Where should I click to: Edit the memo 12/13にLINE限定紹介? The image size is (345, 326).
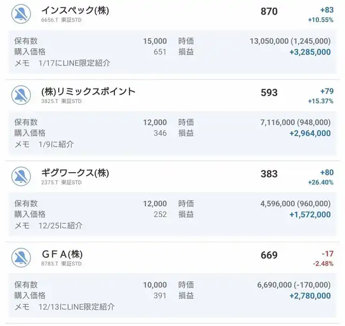(77, 307)
